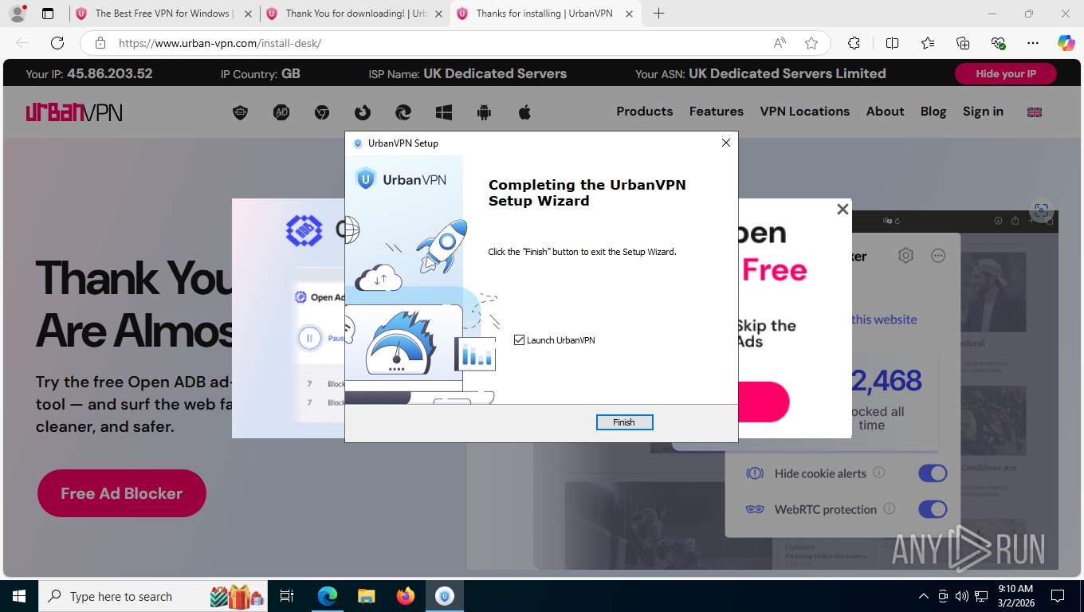This screenshot has height=612, width=1084.
Task: Open the Products menu
Action: 645,112
